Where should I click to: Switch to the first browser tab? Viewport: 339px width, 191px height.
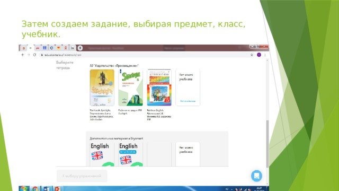tap(24, 48)
